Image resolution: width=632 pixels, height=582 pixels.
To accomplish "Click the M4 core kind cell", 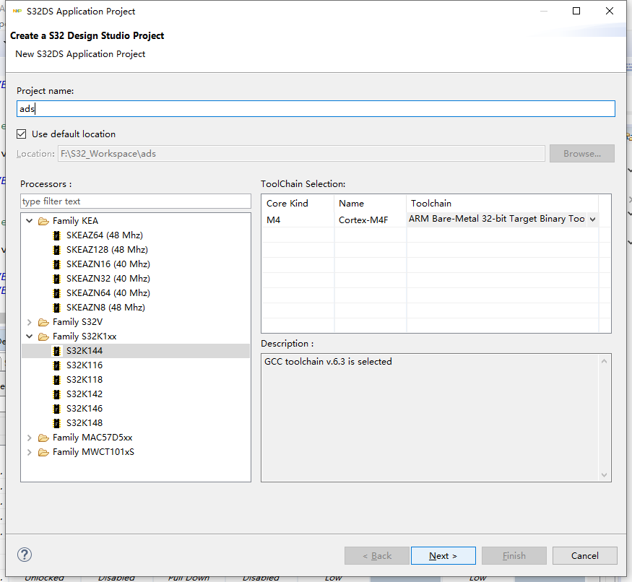I will tap(298, 220).
